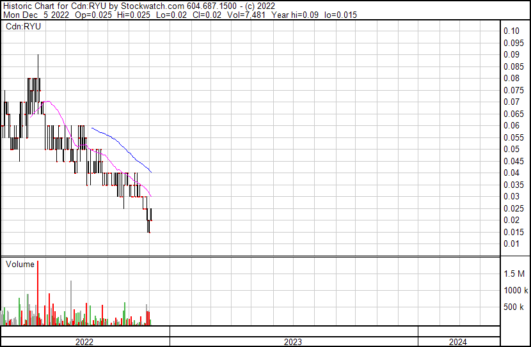Click the 0.10 price axis label
This screenshot has width=531, height=347.
[511, 31]
